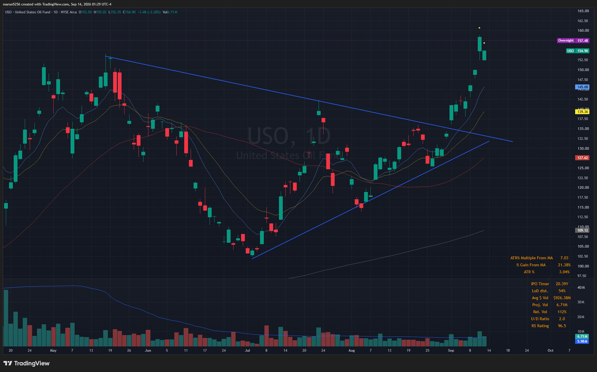Viewport: 597px width, 372px height.
Task: Click the TradingView logo icon
Action: 8,363
